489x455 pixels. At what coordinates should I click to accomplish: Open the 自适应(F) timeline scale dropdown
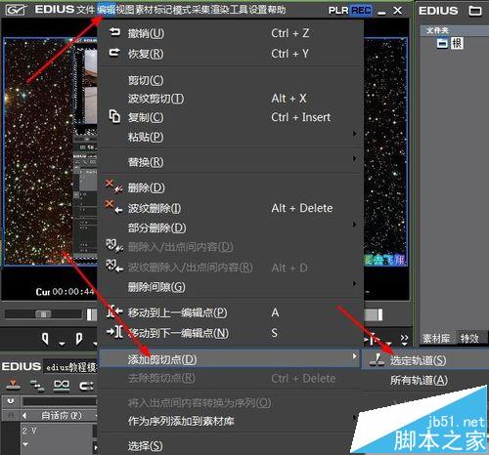tap(62, 415)
